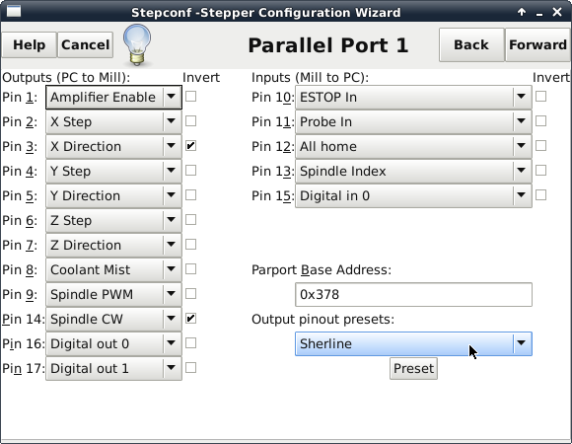572x444 pixels.
Task: Check invert box for Pin 8 Coolant Mist
Action: 190,269
